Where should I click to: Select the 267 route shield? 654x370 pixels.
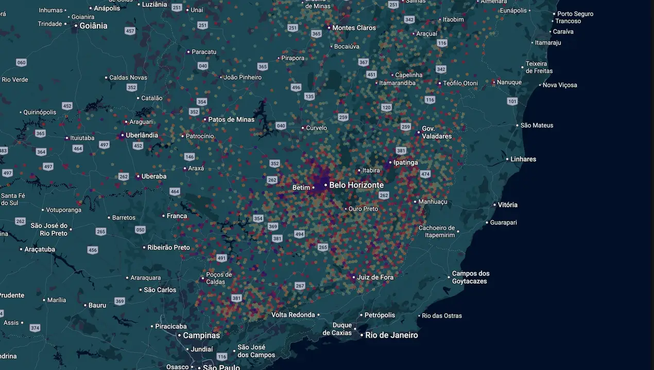[300, 286]
